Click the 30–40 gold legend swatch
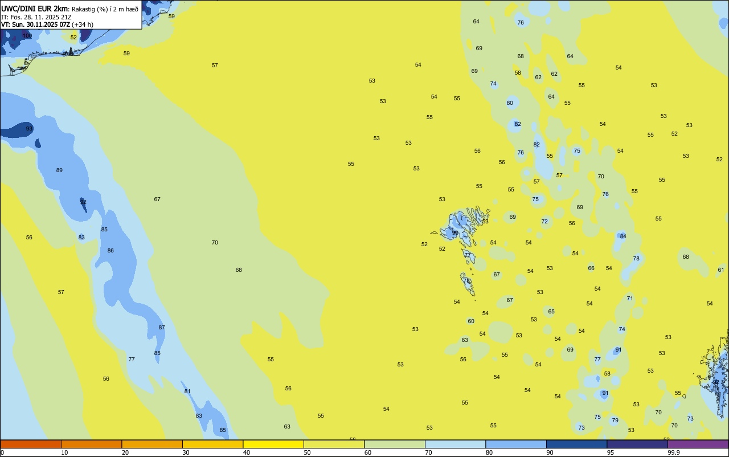 click(x=212, y=444)
